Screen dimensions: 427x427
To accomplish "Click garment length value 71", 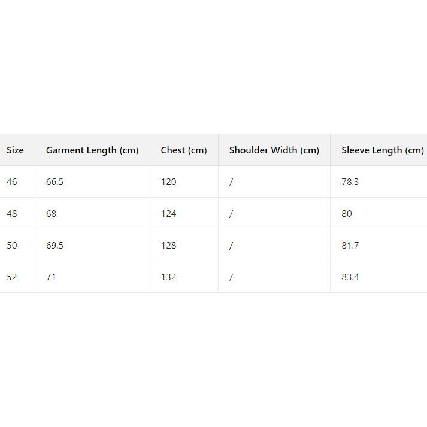I will point(51,277).
